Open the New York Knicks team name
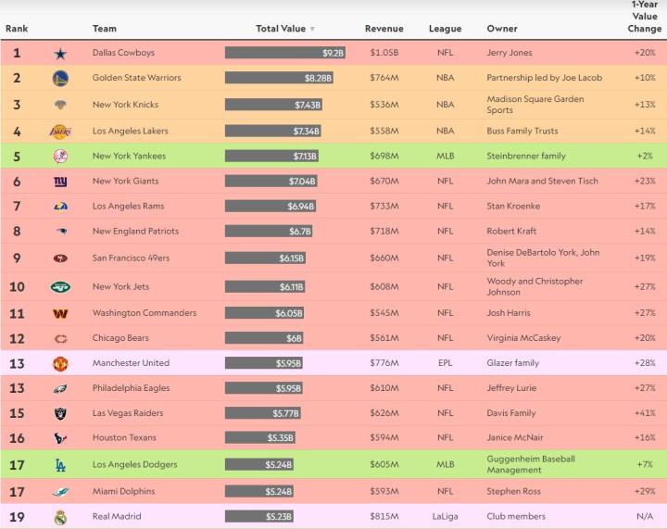The height and width of the screenshot is (529, 667). (123, 105)
